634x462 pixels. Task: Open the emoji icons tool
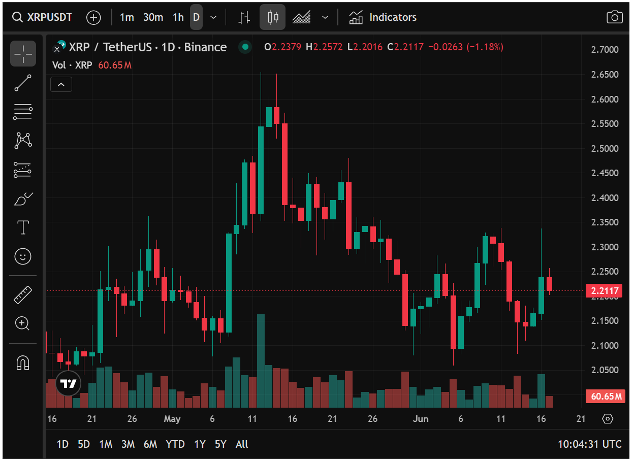[23, 256]
